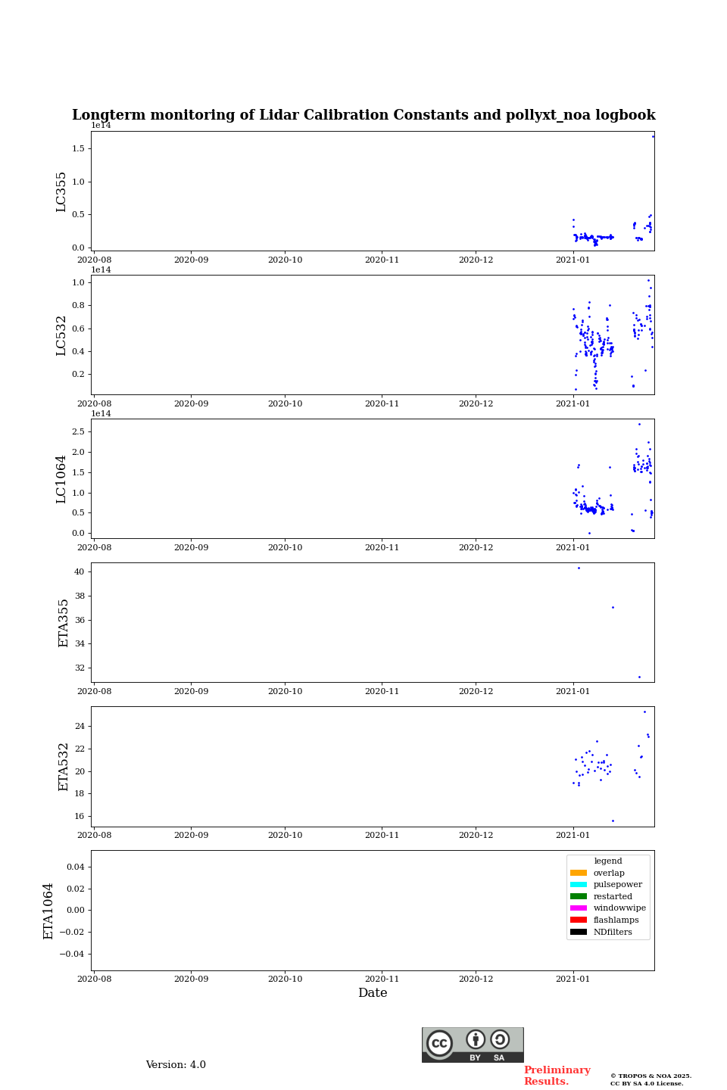Screen dimensions: 727x1090
Task: Click the lone ETA355 data point near 40
Action: click(579, 568)
